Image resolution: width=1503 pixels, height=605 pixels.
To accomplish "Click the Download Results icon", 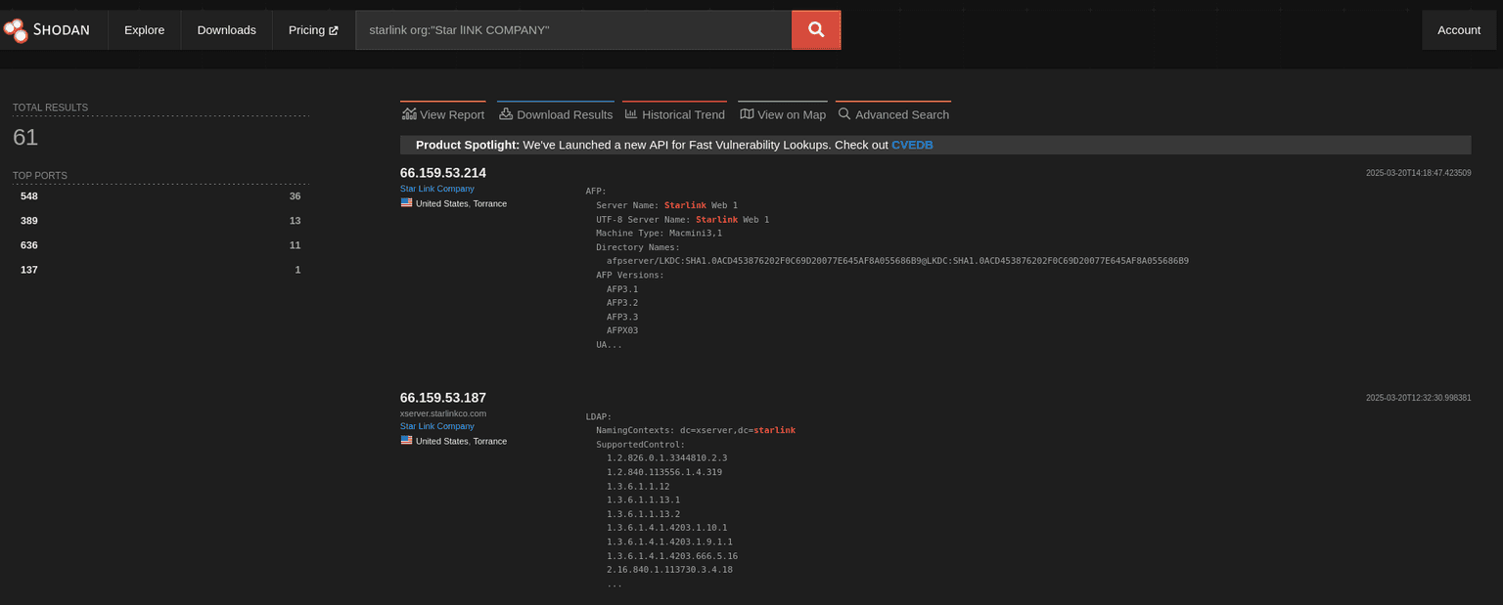I will point(506,114).
